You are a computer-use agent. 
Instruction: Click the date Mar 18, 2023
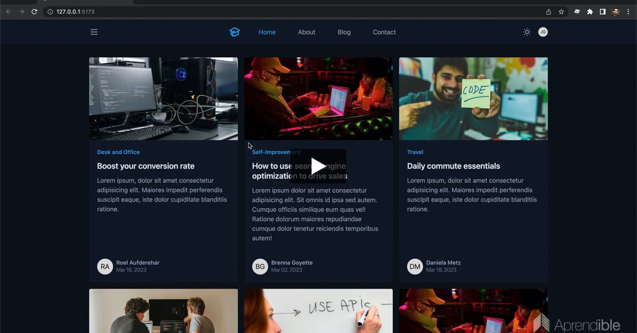click(x=441, y=270)
